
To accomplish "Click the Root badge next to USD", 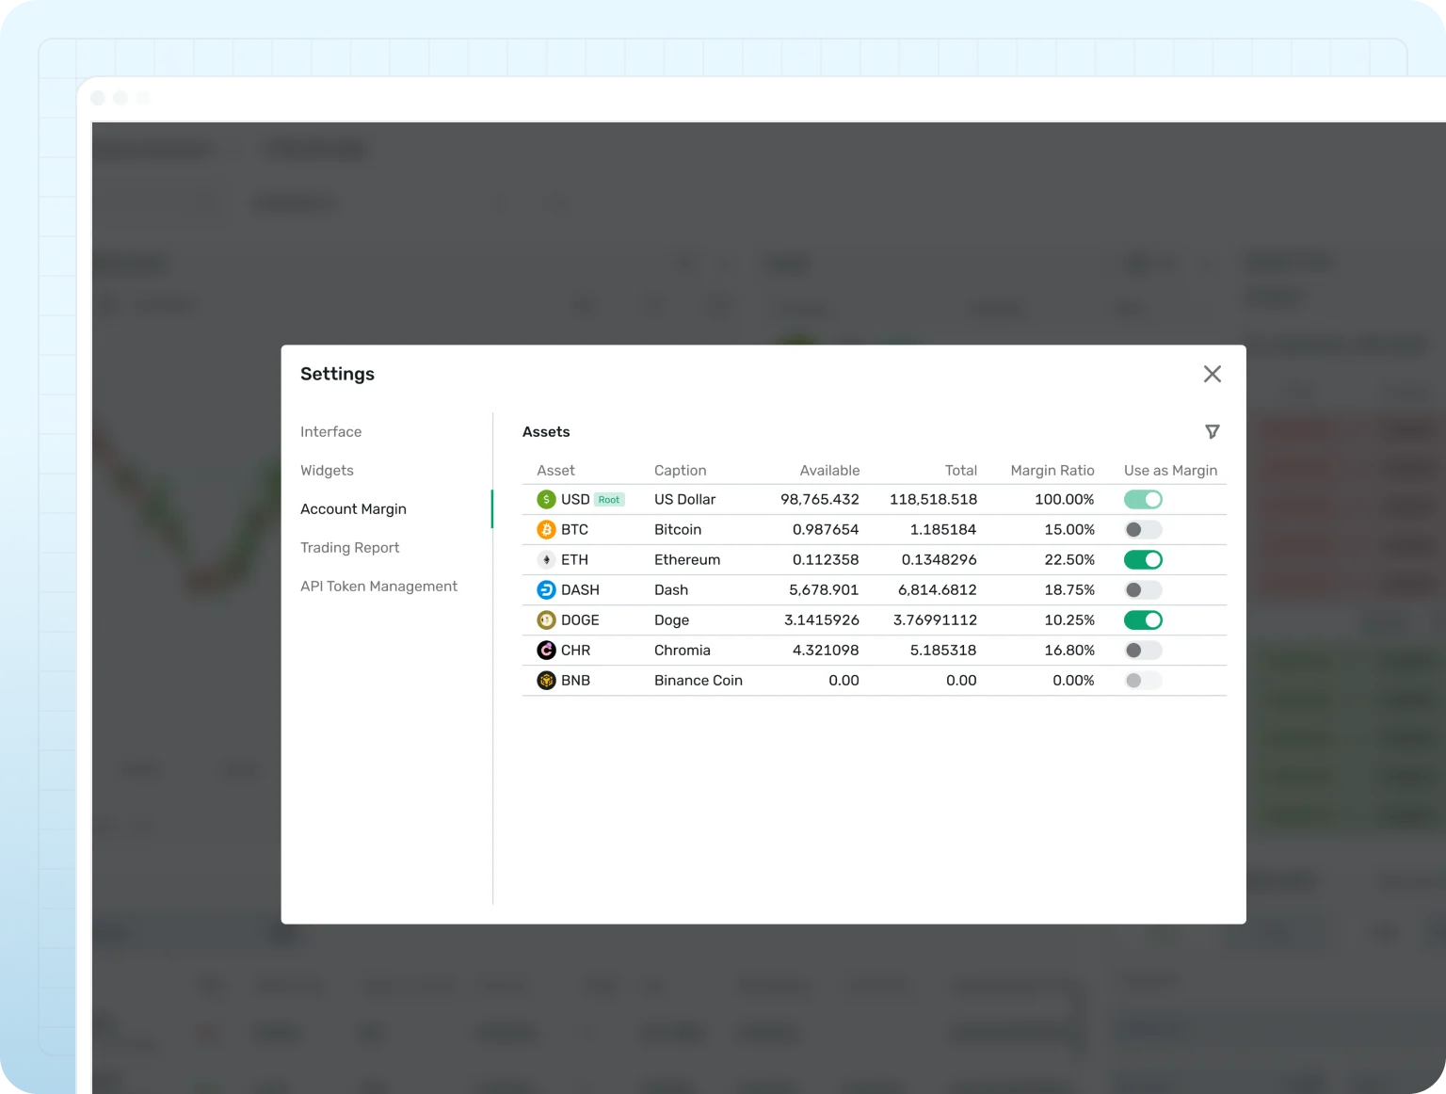I will pyautogui.click(x=609, y=500).
